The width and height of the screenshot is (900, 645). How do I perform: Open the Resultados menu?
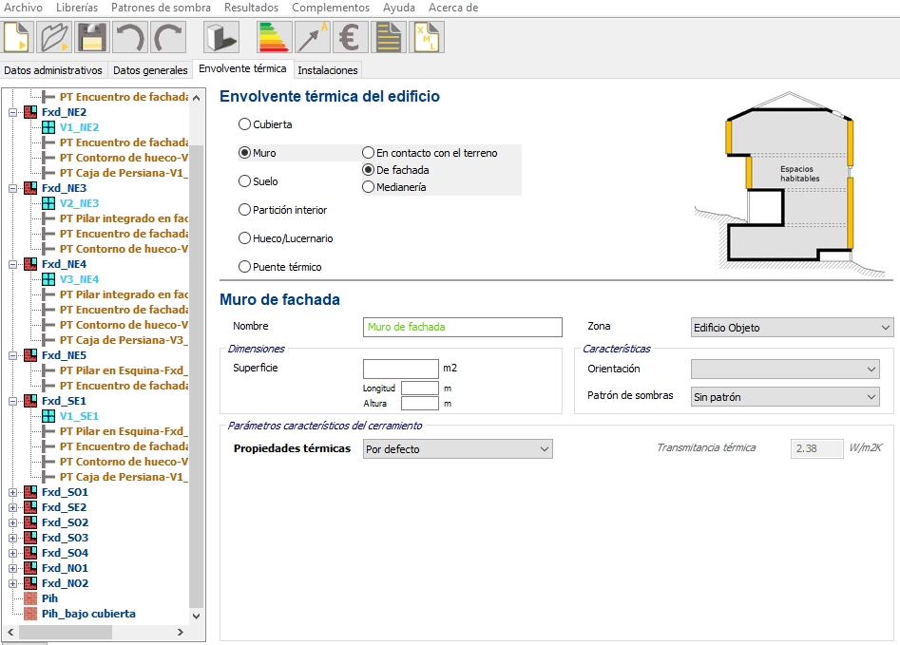point(252,8)
